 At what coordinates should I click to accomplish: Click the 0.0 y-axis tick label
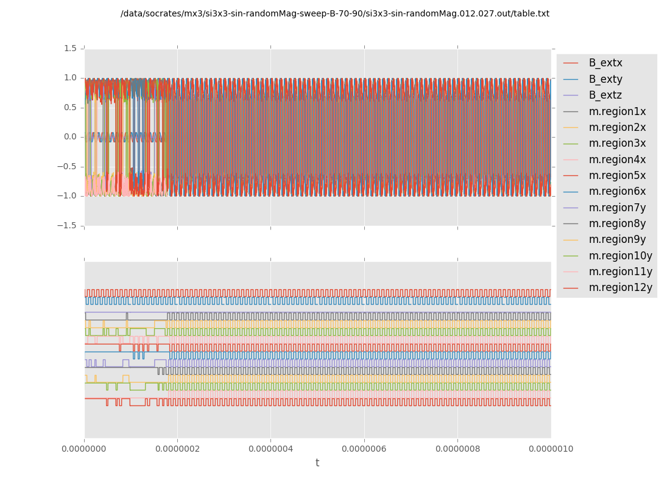[x=70, y=137]
